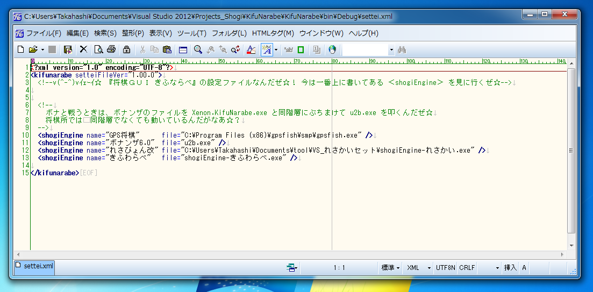Click the horizontal scrollbar right arrow
The width and height of the screenshot is (593, 292).
pos(563,254)
